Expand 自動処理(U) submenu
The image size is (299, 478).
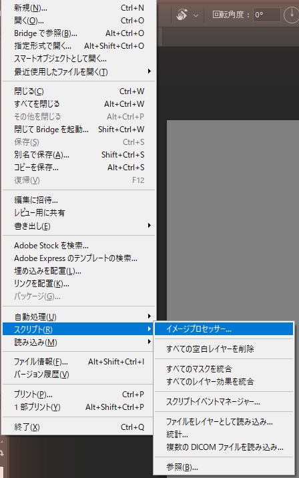(79, 316)
